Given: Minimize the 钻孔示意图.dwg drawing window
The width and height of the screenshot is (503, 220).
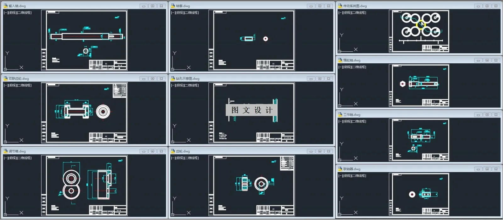Looking at the screenshot, I should [311, 79].
